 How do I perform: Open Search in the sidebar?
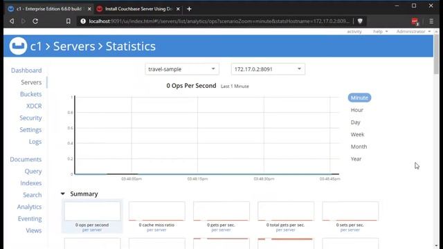[x=33, y=195]
